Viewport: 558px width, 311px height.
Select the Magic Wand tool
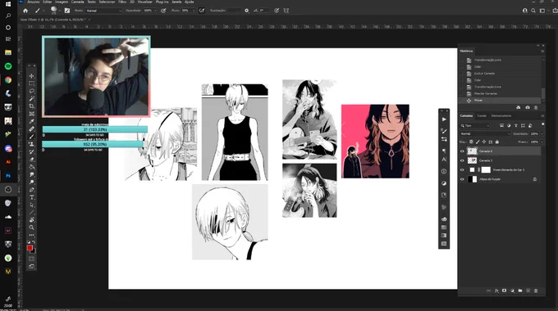coord(32,99)
